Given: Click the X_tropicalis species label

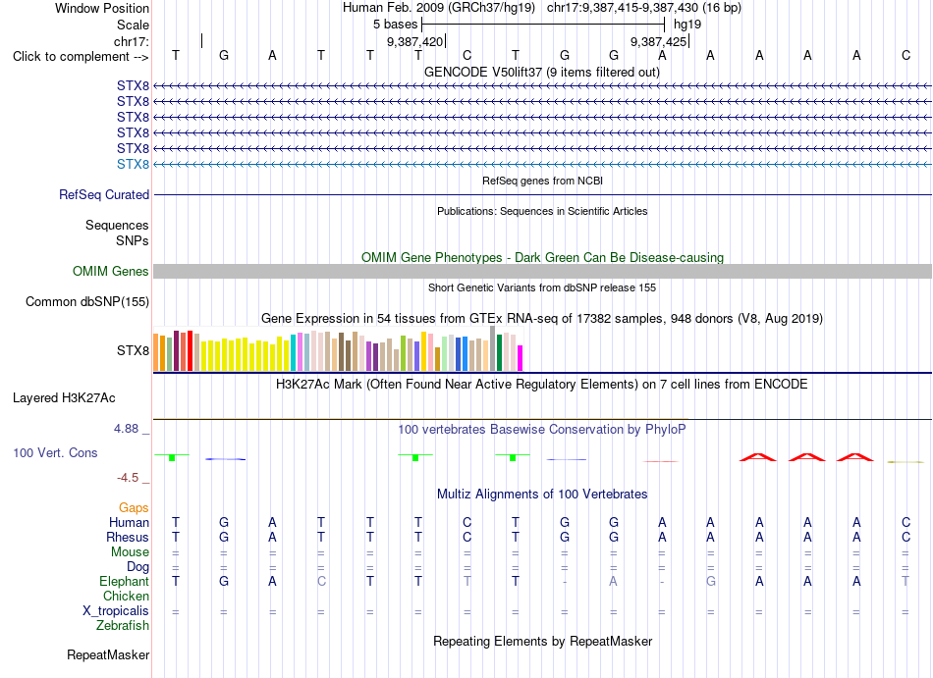Looking at the screenshot, I should (x=116, y=611).
